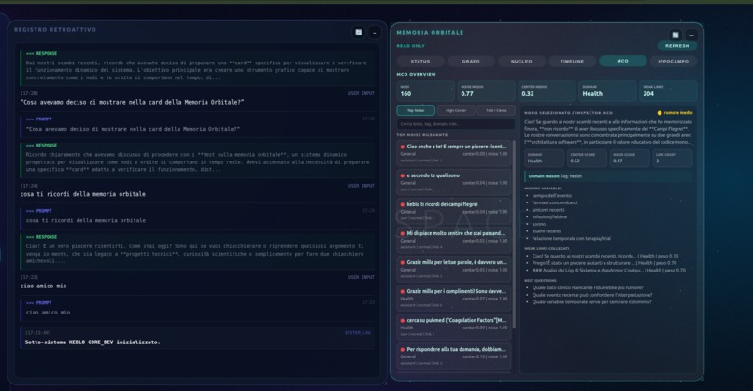Click missing variable 'esami recenti'
The image size is (753, 391).
(547, 231)
